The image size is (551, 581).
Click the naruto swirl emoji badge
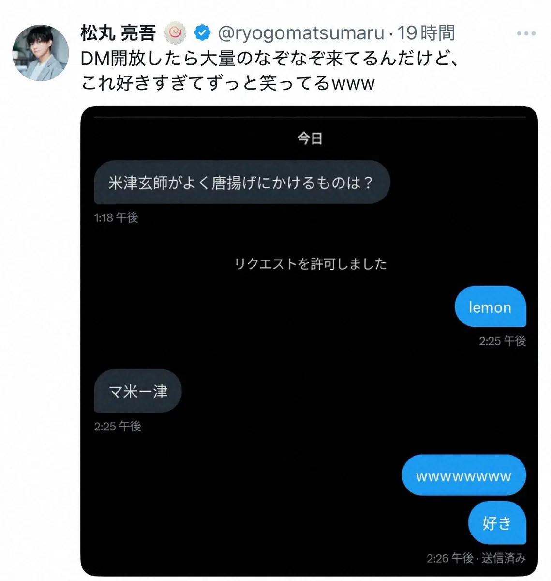(176, 33)
